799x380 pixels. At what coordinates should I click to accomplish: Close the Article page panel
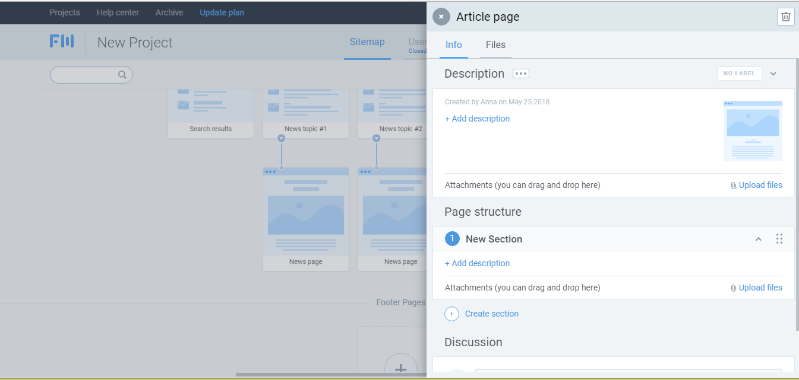(x=441, y=17)
